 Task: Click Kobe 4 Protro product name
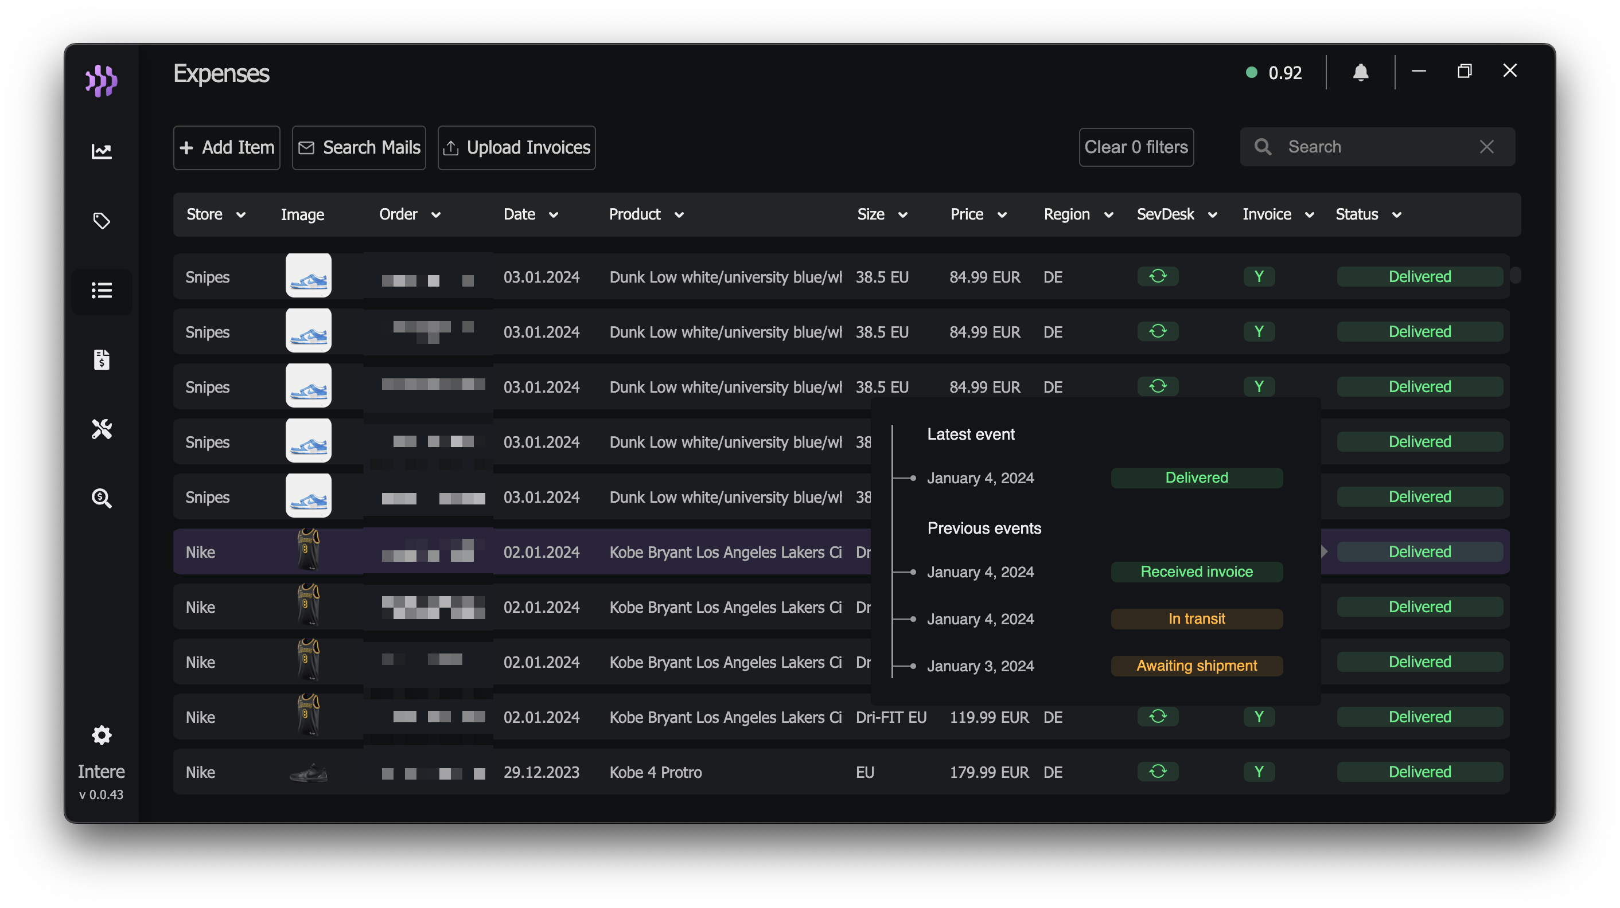coord(655,772)
